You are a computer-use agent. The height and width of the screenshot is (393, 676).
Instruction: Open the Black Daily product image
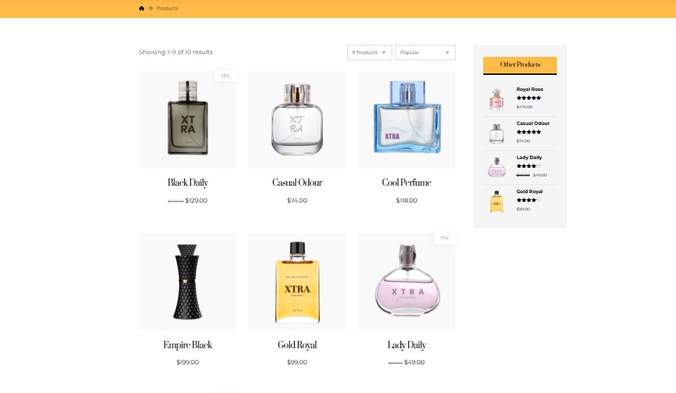(187, 119)
